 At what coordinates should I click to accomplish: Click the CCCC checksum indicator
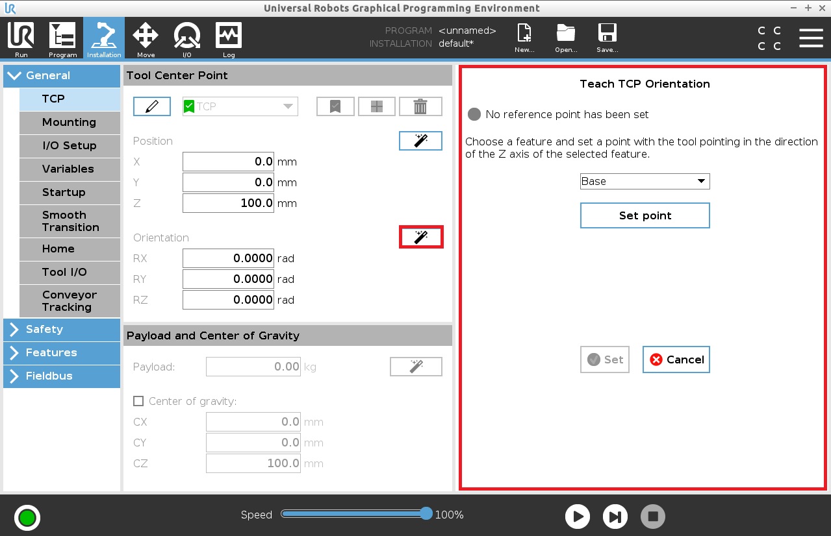(769, 38)
